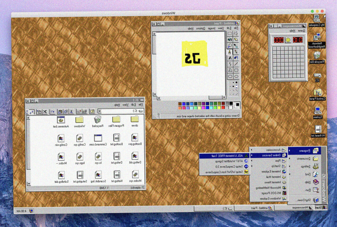Image resolution: width=337 pixels, height=227 pixels.
Task: Select the Pick Color eyedropper tool
Action: [x=236, y=46]
